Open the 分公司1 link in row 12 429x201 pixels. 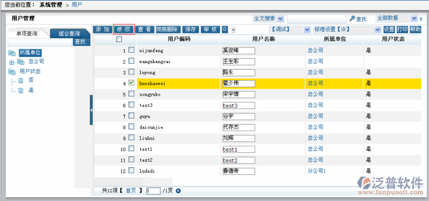coord(316,171)
